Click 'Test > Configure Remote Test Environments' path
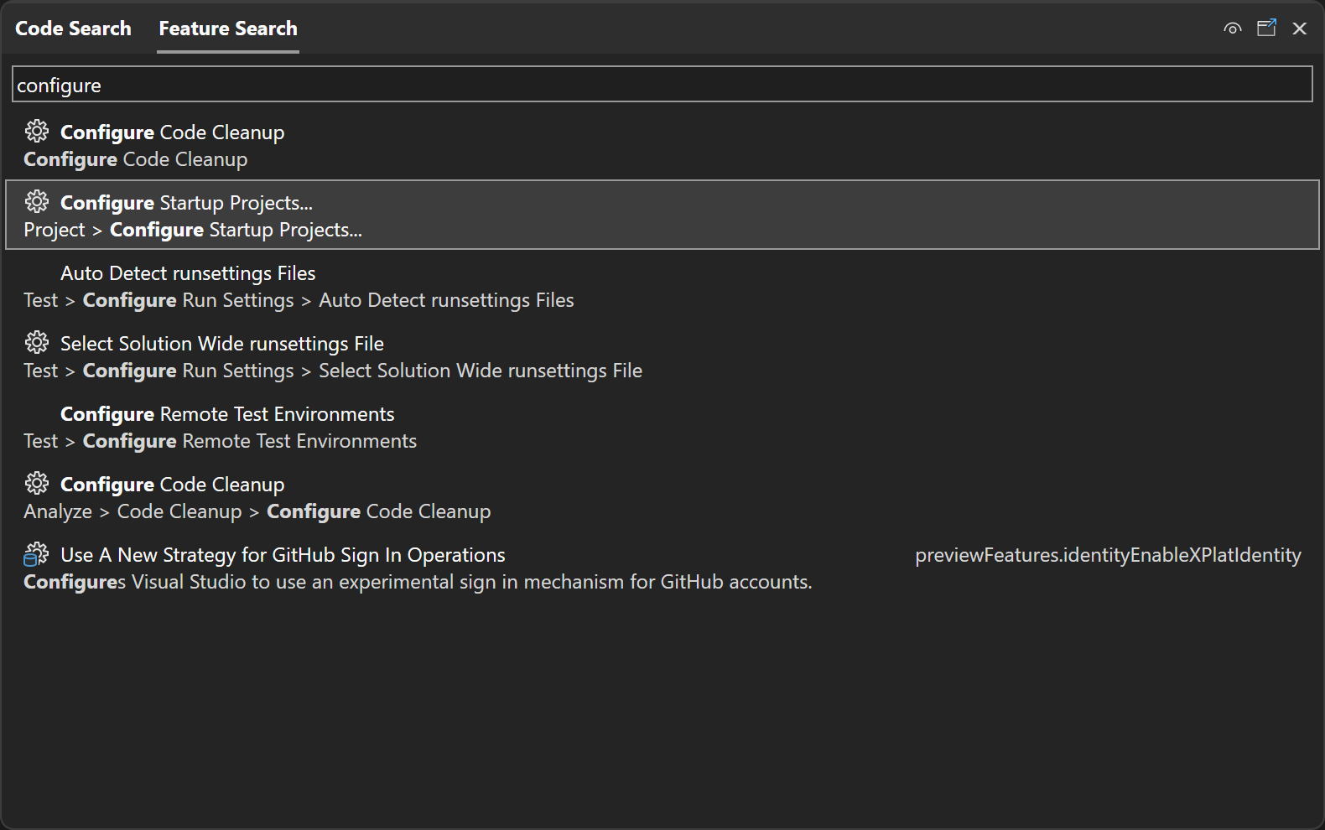The width and height of the screenshot is (1325, 830). click(221, 441)
